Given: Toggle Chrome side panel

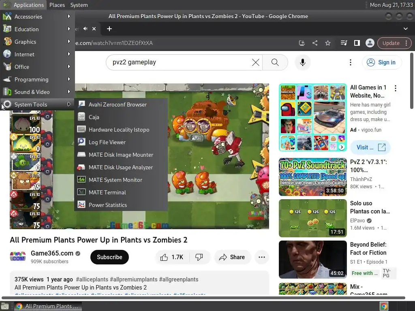Looking at the screenshot, I should (357, 43).
